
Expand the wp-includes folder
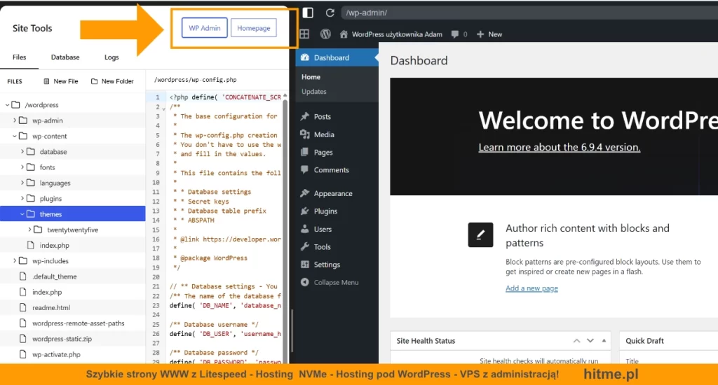(15, 260)
